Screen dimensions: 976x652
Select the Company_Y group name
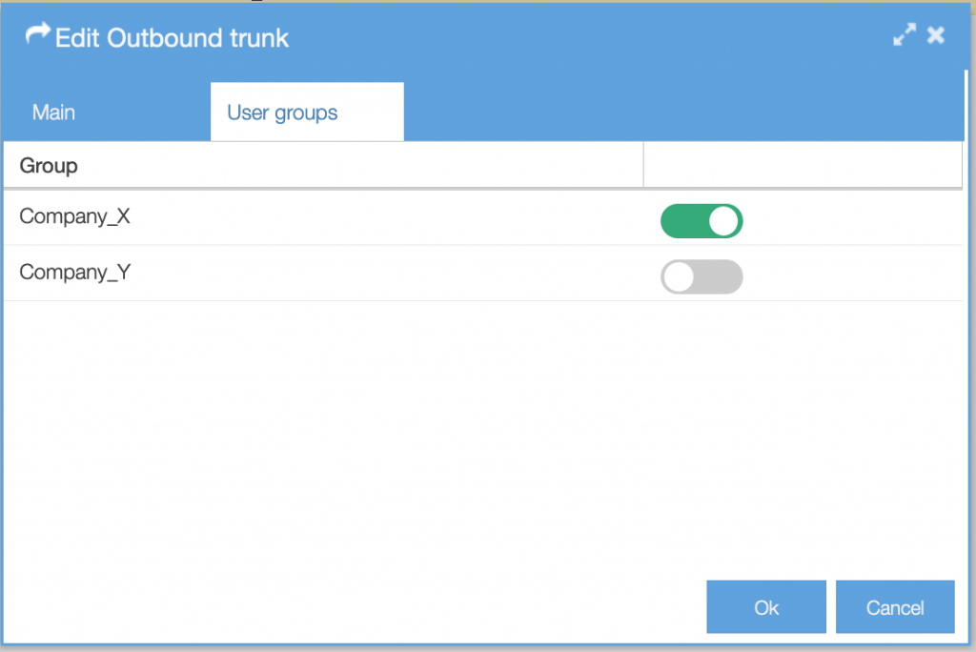click(74, 273)
